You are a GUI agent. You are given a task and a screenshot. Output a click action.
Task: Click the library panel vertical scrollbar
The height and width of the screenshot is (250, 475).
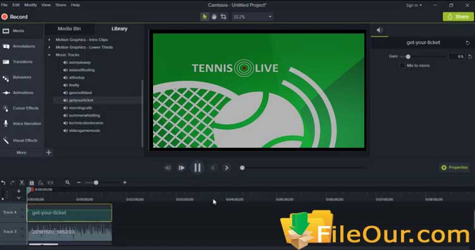pos(142,114)
